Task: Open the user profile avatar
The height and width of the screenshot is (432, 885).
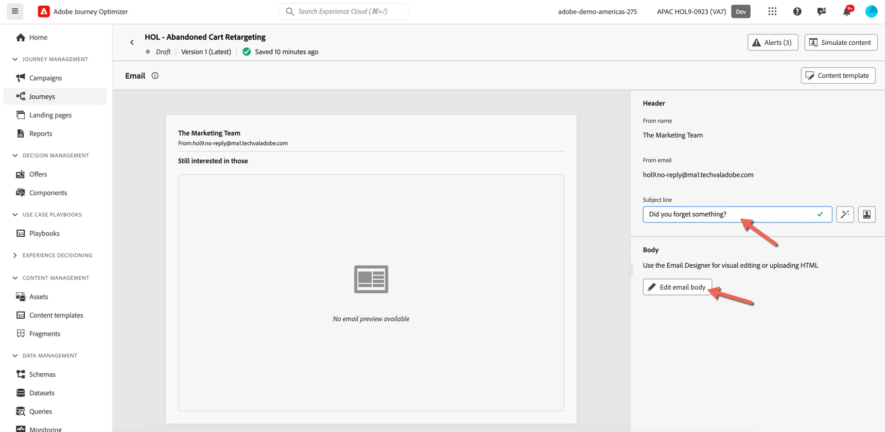Action: click(871, 11)
